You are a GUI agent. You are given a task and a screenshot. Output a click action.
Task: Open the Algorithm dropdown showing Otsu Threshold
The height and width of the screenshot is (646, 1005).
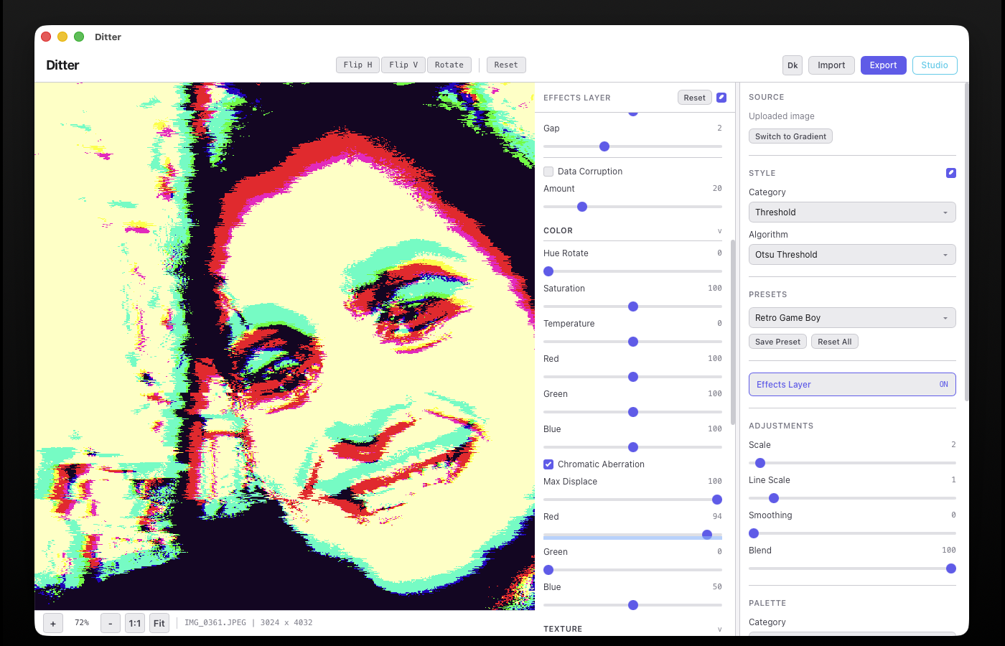[852, 255]
